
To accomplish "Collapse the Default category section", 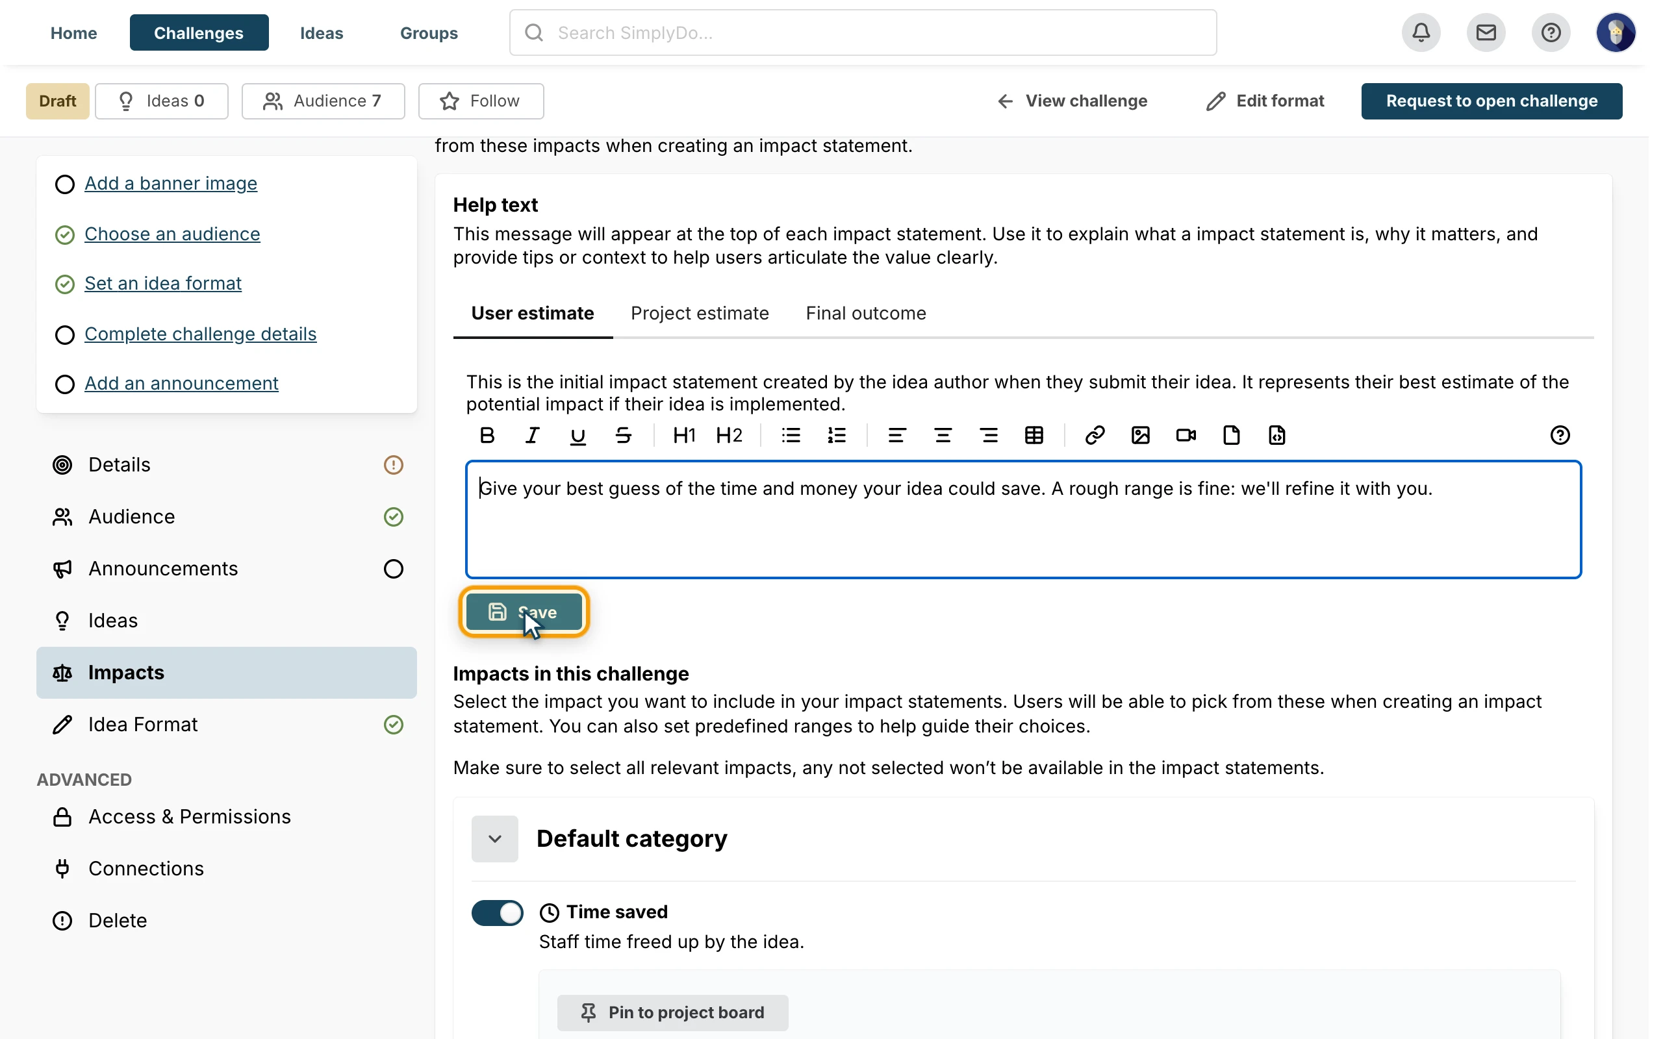I will [495, 838].
